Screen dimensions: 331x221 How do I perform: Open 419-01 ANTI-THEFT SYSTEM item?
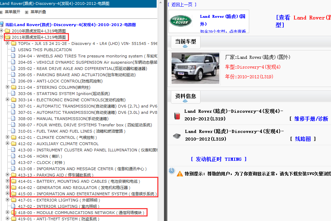(x=59, y=219)
